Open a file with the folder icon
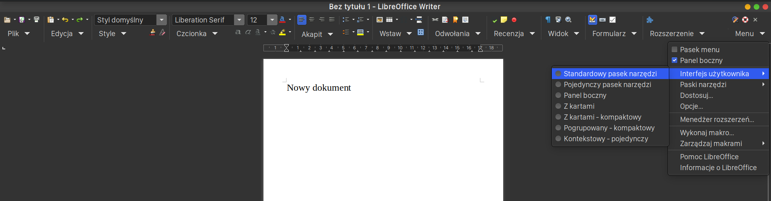Image resolution: width=771 pixels, height=201 pixels. click(7, 20)
